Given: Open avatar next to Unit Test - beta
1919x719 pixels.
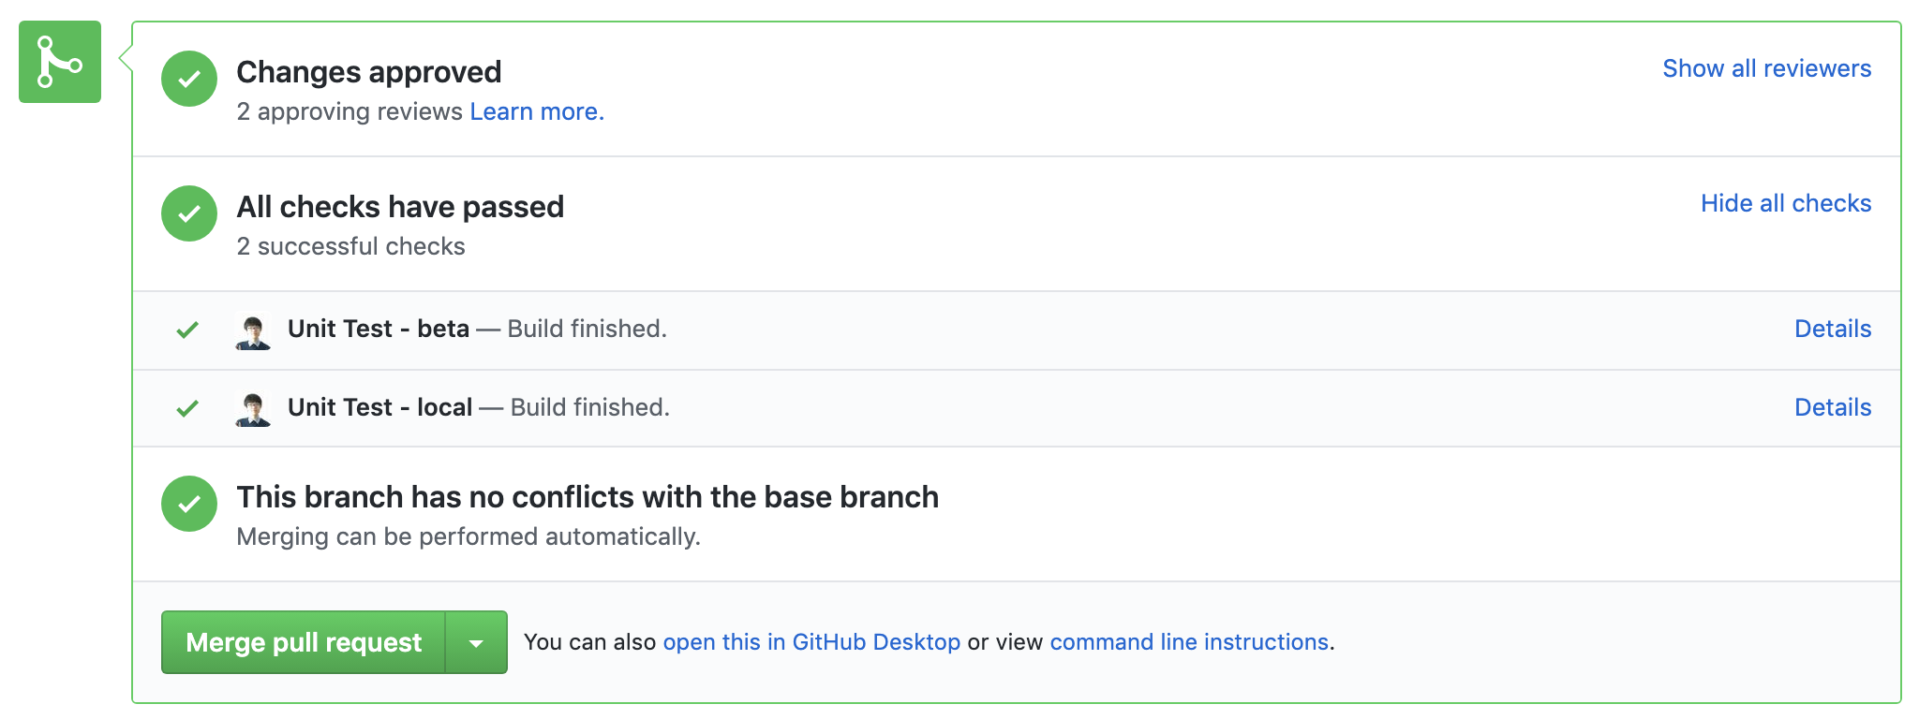Looking at the screenshot, I should (253, 331).
